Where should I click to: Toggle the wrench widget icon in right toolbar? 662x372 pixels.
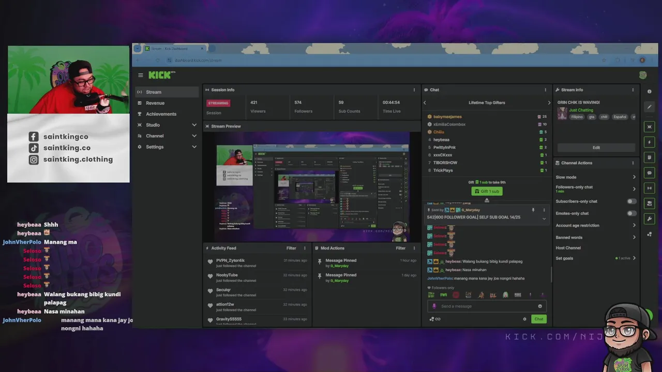[650, 219]
